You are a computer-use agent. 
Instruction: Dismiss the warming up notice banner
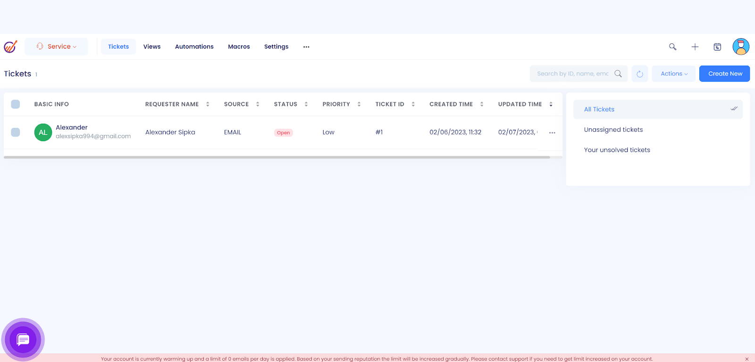747,359
